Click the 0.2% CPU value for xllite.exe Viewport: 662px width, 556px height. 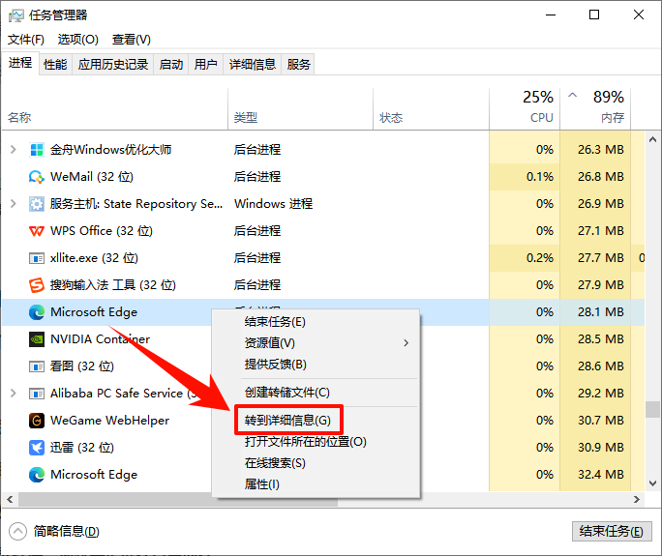[x=539, y=258]
